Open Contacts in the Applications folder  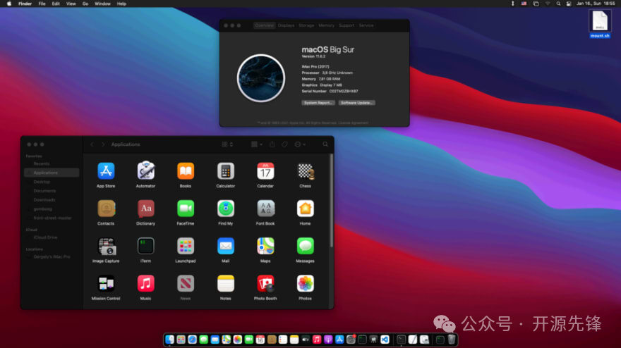106,209
